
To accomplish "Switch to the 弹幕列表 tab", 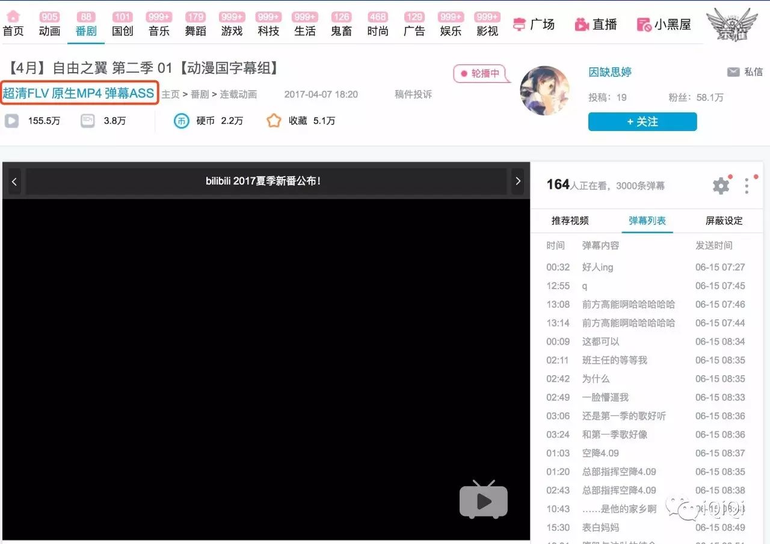I will (647, 221).
